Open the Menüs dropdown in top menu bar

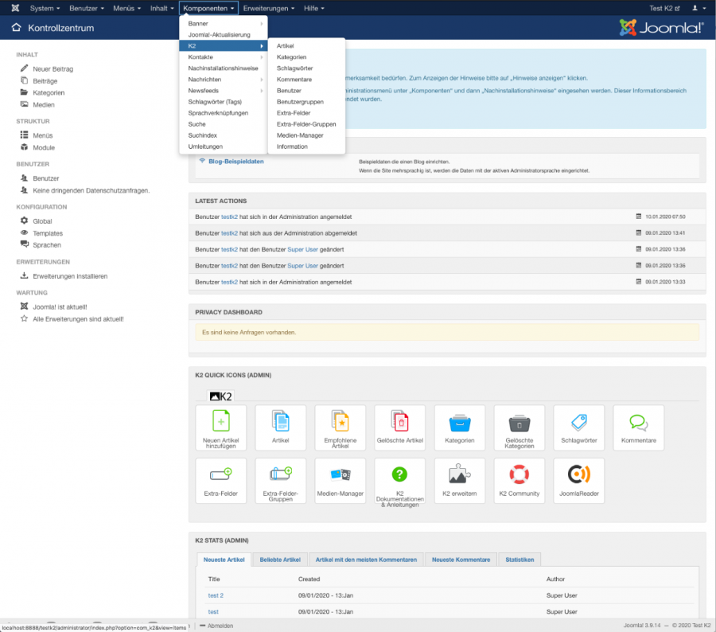pyautogui.click(x=127, y=8)
